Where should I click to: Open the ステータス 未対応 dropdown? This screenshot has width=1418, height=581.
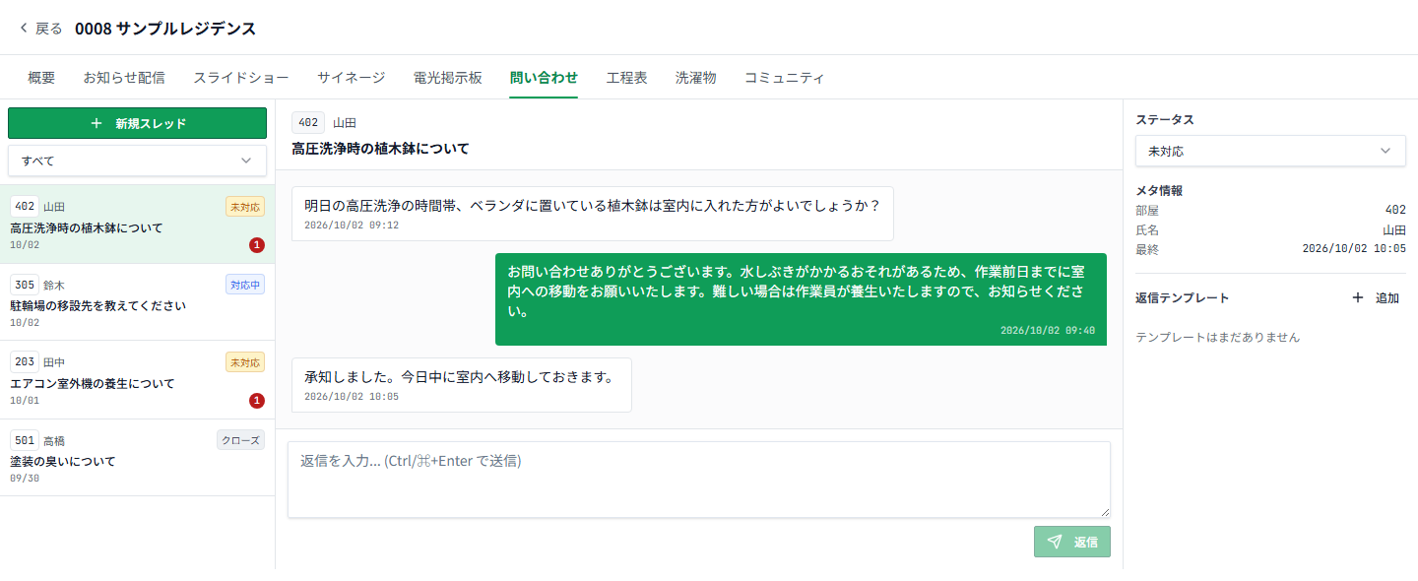1270,151
